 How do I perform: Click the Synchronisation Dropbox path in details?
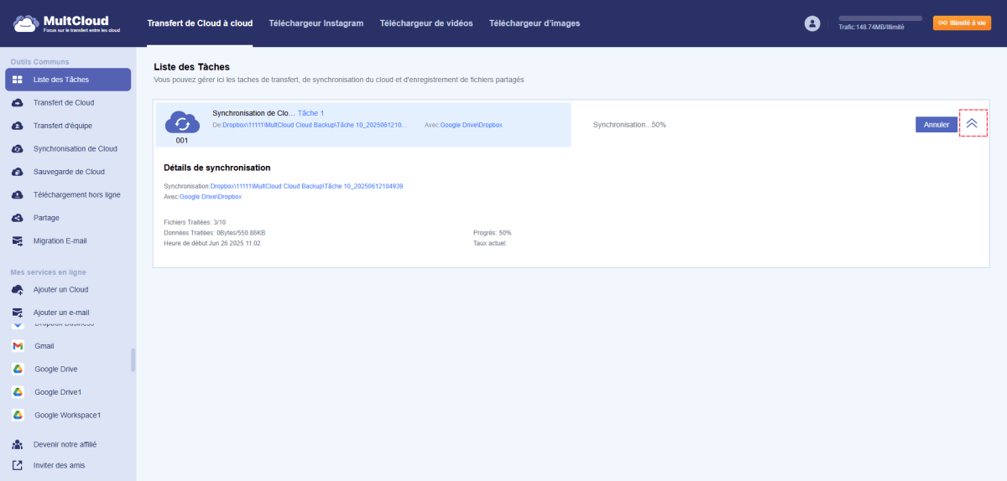tap(306, 186)
